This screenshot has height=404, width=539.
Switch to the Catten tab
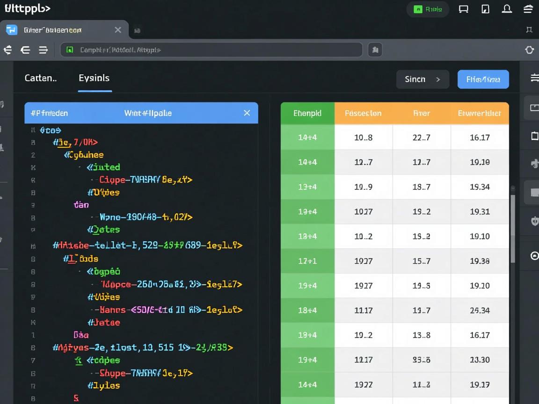point(40,78)
